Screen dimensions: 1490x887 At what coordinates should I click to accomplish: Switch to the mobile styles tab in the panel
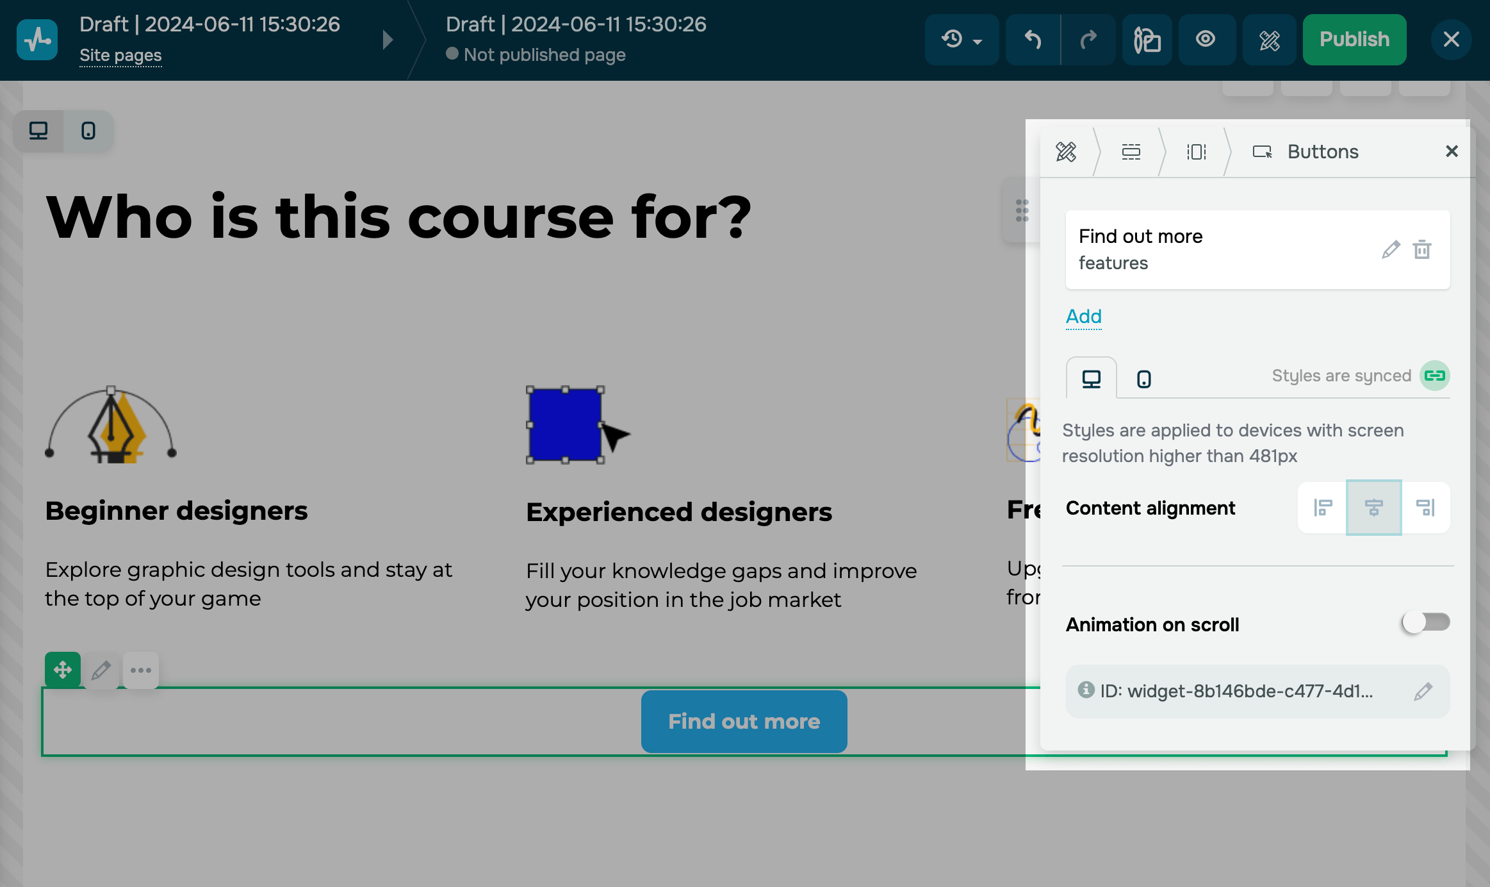1143,379
